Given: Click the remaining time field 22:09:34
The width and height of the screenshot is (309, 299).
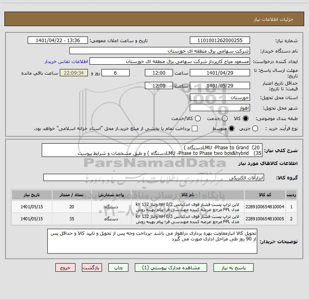Looking at the screenshot, I should pyautogui.click(x=74, y=73).
